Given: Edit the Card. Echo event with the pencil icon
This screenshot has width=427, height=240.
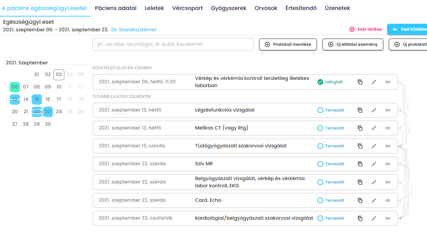Looking at the screenshot, I should point(374,200).
